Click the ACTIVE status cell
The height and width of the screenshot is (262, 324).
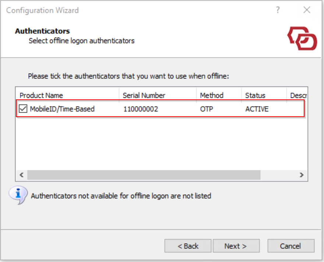(x=257, y=109)
